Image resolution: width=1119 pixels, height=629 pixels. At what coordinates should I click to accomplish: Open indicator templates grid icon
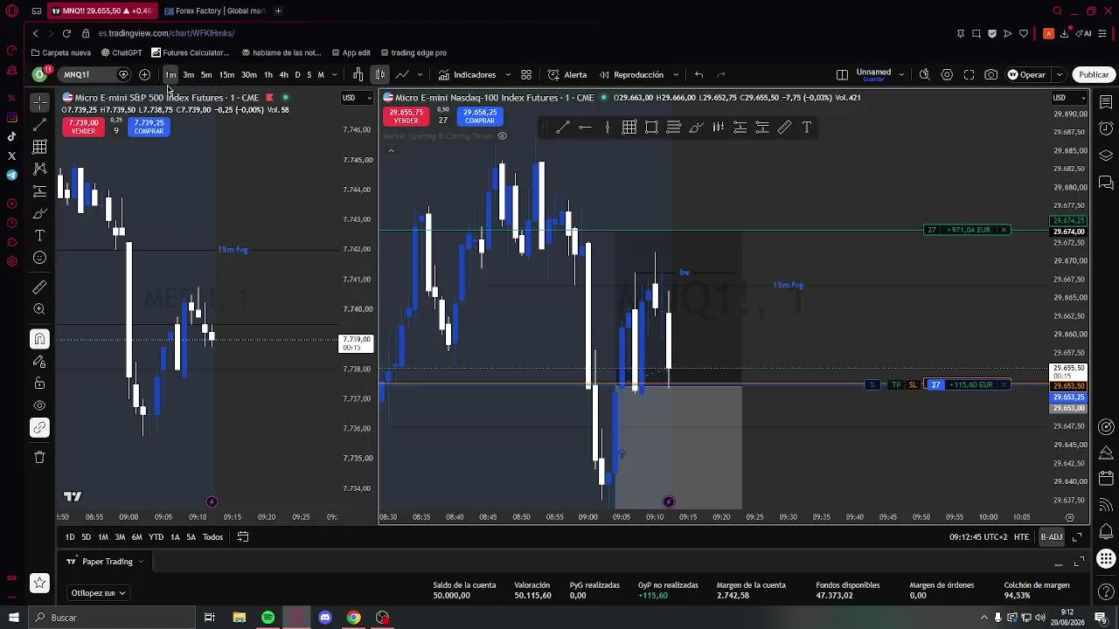click(x=526, y=75)
